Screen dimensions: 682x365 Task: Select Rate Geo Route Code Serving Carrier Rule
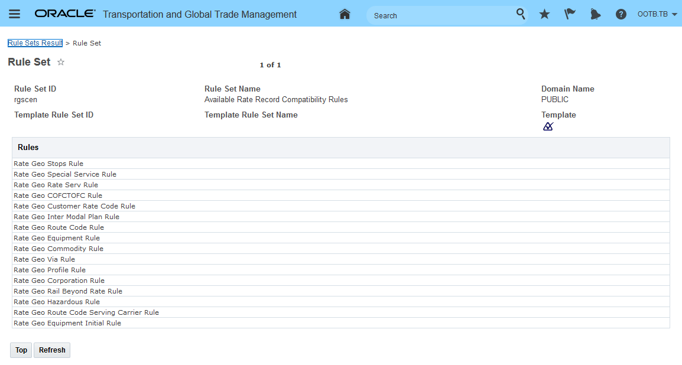[341, 312]
